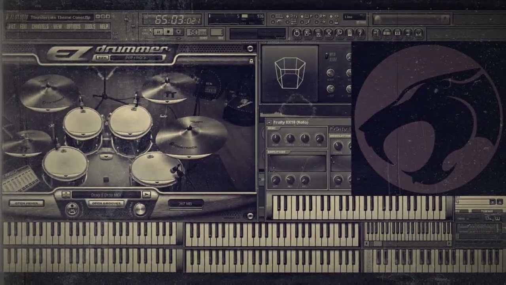This screenshot has height=285, width=506.
Task: Expand the Fruity DX10 (Koto) dropdown arrow
Action: coord(269,122)
